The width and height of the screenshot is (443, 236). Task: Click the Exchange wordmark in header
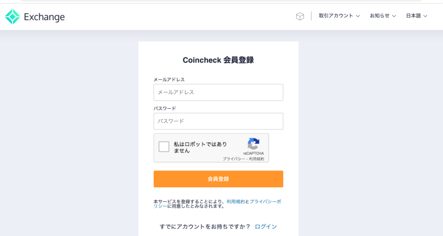(45, 17)
